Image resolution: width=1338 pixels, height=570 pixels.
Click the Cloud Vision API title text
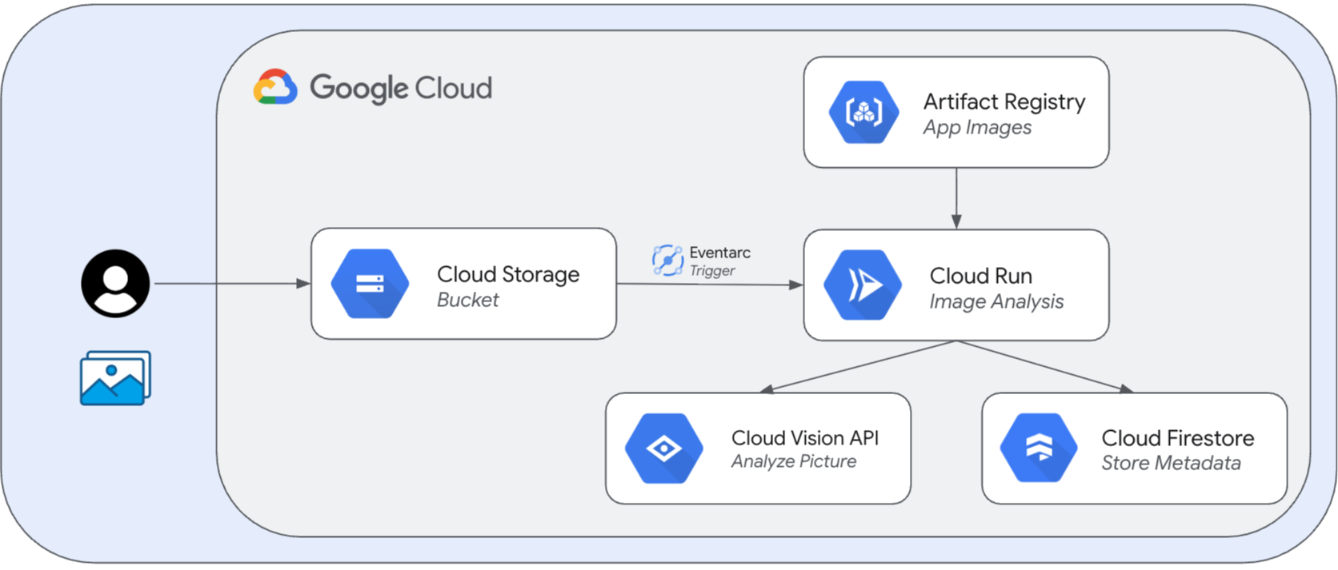pyautogui.click(x=804, y=438)
